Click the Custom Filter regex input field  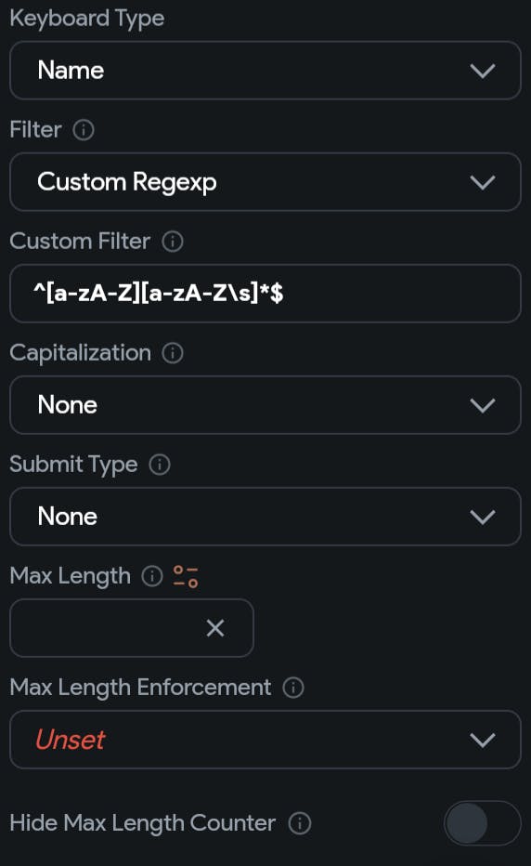point(265,294)
